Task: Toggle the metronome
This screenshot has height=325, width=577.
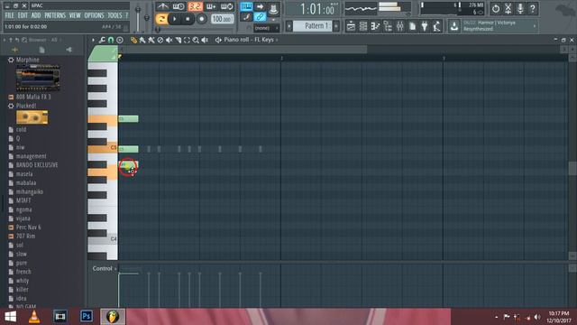Action: (162, 6)
